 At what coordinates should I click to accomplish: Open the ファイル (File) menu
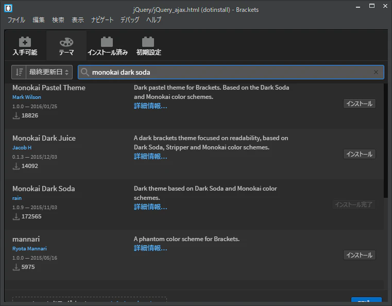pyautogui.click(x=16, y=20)
